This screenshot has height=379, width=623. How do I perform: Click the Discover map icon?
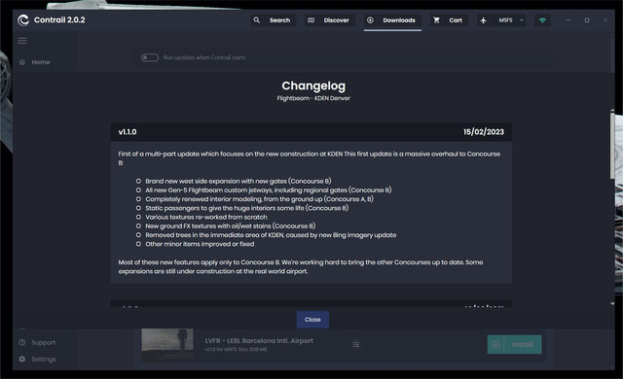click(x=311, y=19)
